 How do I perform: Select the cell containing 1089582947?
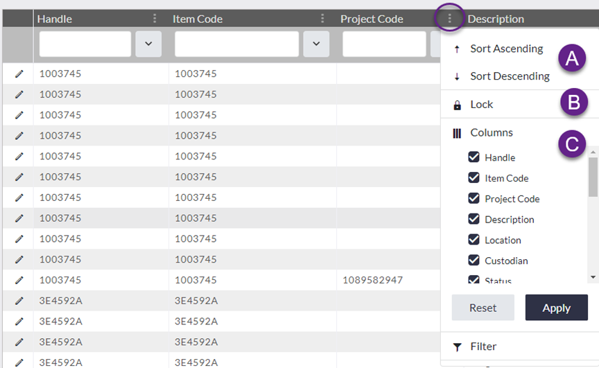click(x=388, y=280)
